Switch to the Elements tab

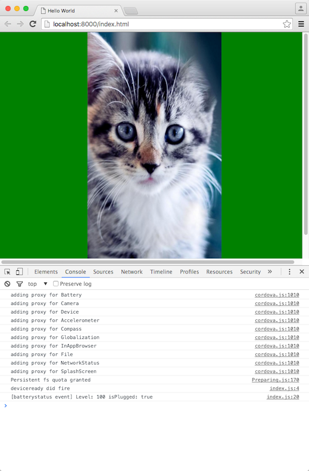coord(46,272)
